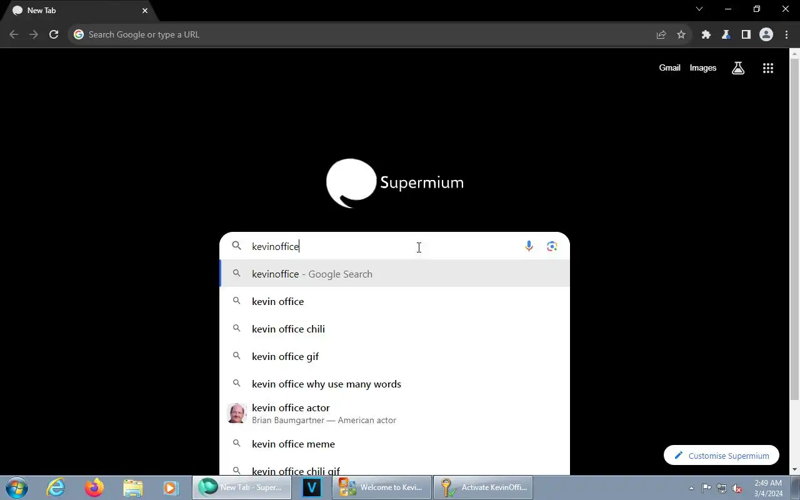Choose the kevin office suggestion
The height and width of the screenshot is (500, 800).
394,301
